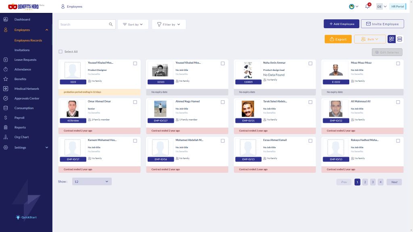Open the Bulk actions dropdown
The image size is (413, 232).
[x=370, y=39]
